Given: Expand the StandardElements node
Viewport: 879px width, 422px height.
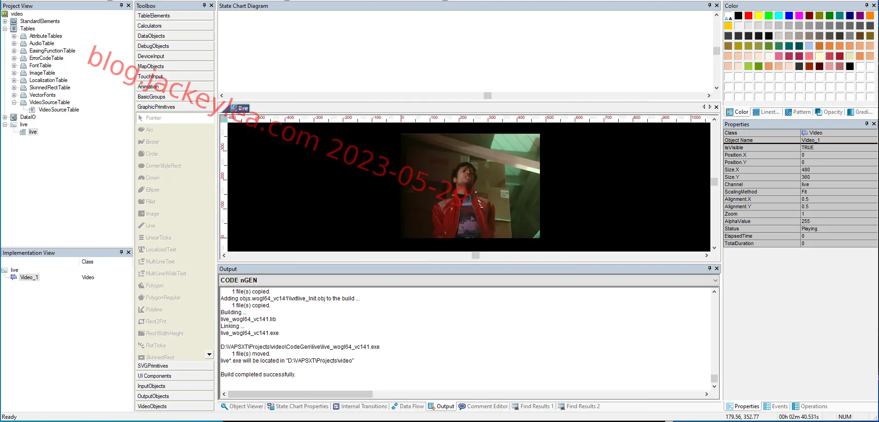Looking at the screenshot, I should [x=5, y=21].
